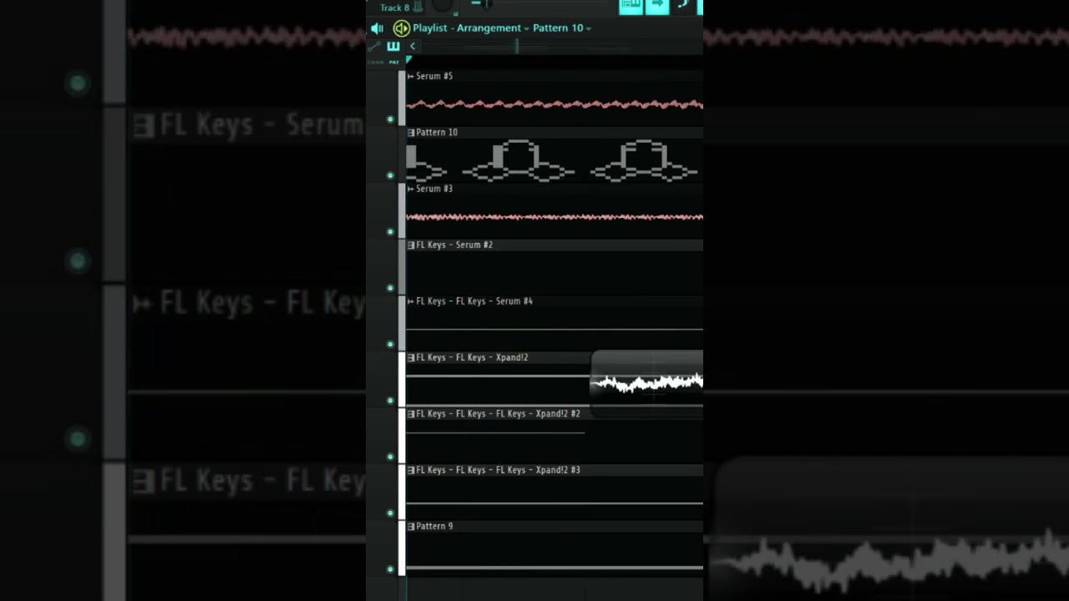Expand the Arrangement dropdown arrow
The width and height of the screenshot is (1069, 601).
(x=526, y=29)
